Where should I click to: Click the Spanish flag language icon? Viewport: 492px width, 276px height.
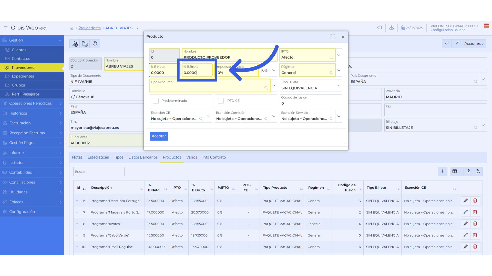(x=486, y=26)
